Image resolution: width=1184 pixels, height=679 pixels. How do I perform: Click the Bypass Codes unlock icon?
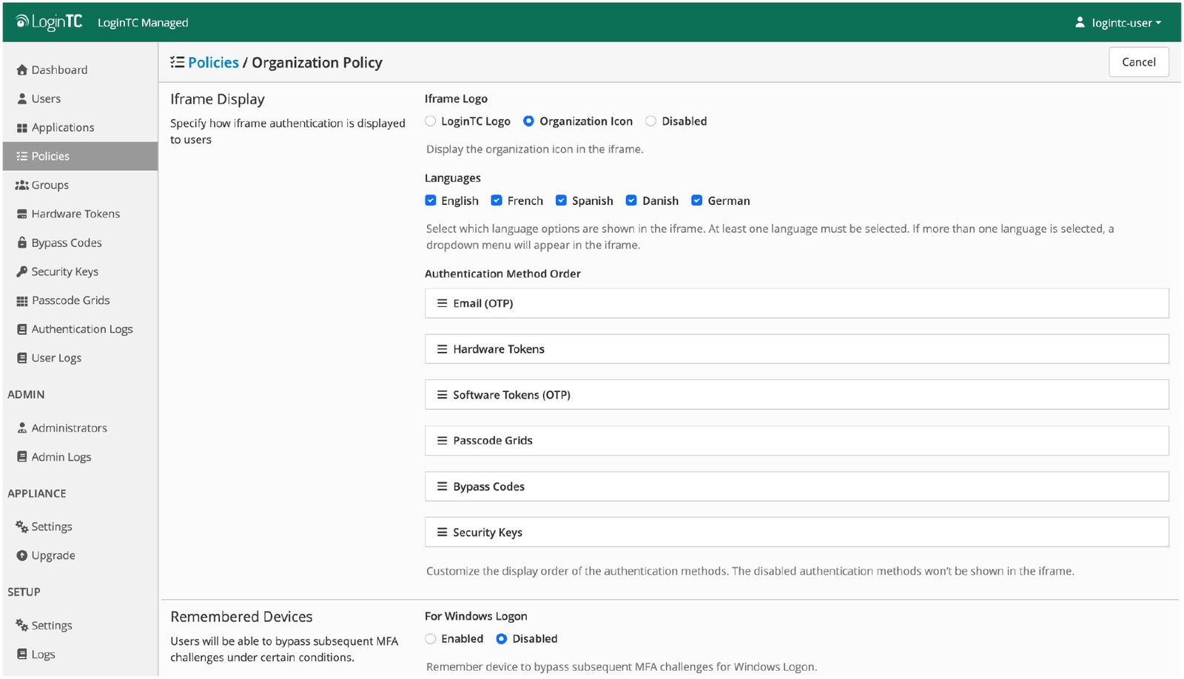pos(22,243)
